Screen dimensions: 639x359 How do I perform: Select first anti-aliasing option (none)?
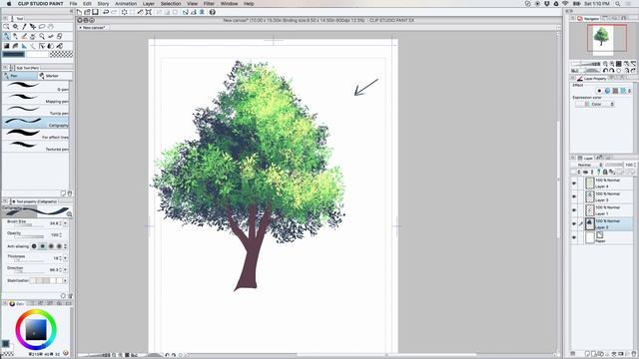point(34,246)
